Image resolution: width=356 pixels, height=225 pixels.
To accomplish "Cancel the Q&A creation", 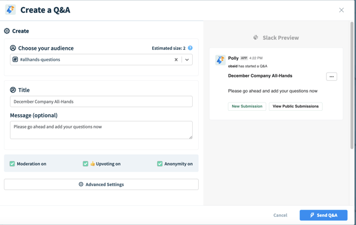I will (280, 215).
